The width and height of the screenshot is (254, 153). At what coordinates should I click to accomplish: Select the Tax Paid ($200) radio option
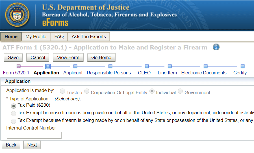[x=14, y=106]
